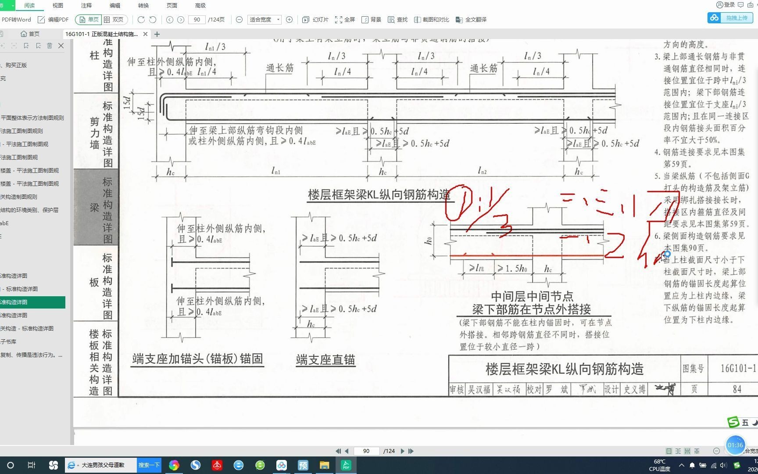
Task: Open a new tab with plus icon
Action: (157, 34)
